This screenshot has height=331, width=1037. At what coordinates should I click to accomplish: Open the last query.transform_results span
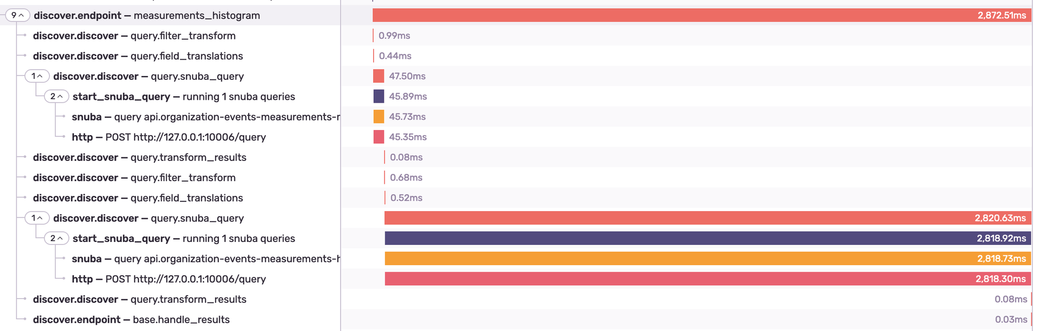click(x=139, y=299)
